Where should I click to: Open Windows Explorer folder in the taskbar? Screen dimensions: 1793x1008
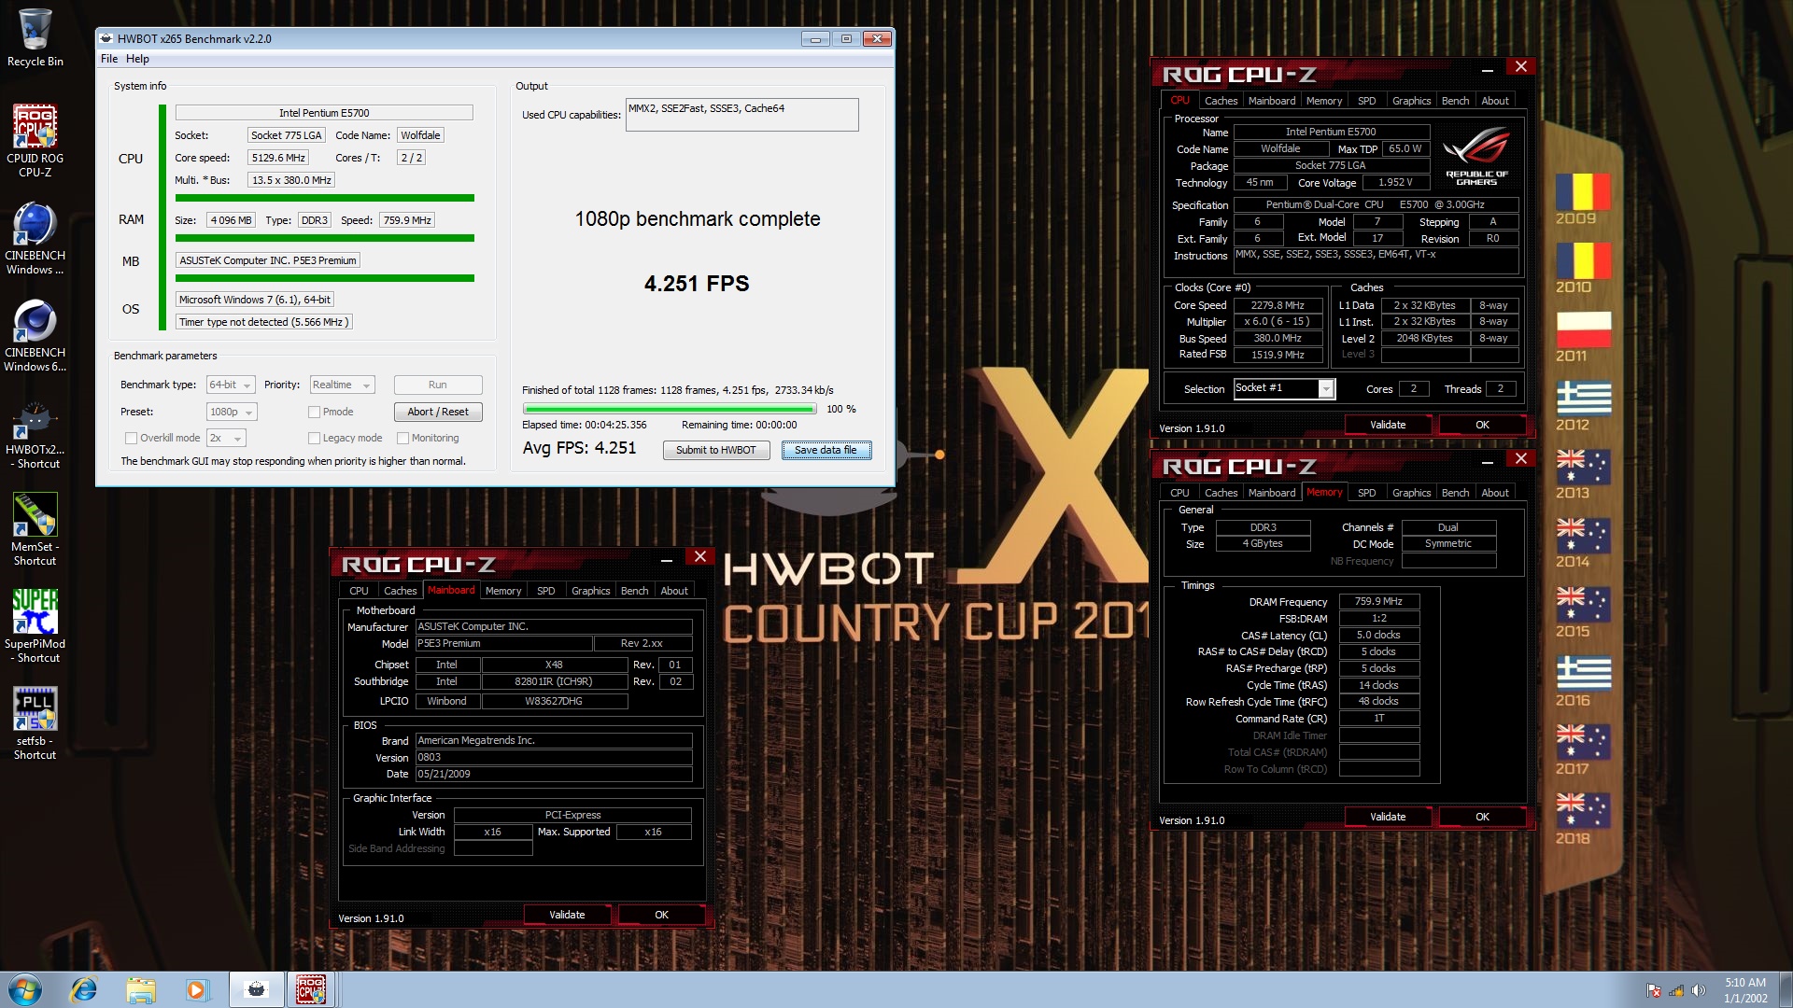[x=140, y=989]
